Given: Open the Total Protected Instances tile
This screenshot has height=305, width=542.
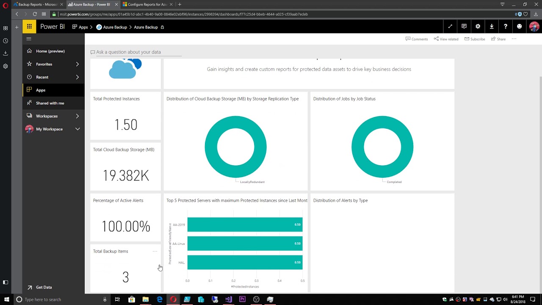Looking at the screenshot, I should pyautogui.click(x=126, y=116).
